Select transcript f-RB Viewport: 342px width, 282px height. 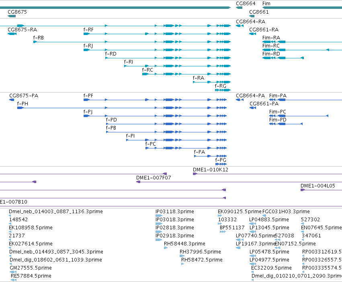pyautogui.click(x=39, y=38)
